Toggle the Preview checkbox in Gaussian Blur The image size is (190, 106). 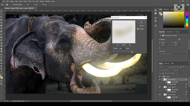(138, 29)
